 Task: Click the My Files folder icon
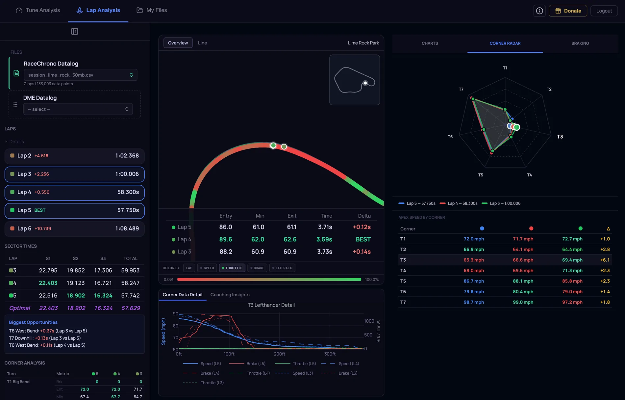point(140,10)
